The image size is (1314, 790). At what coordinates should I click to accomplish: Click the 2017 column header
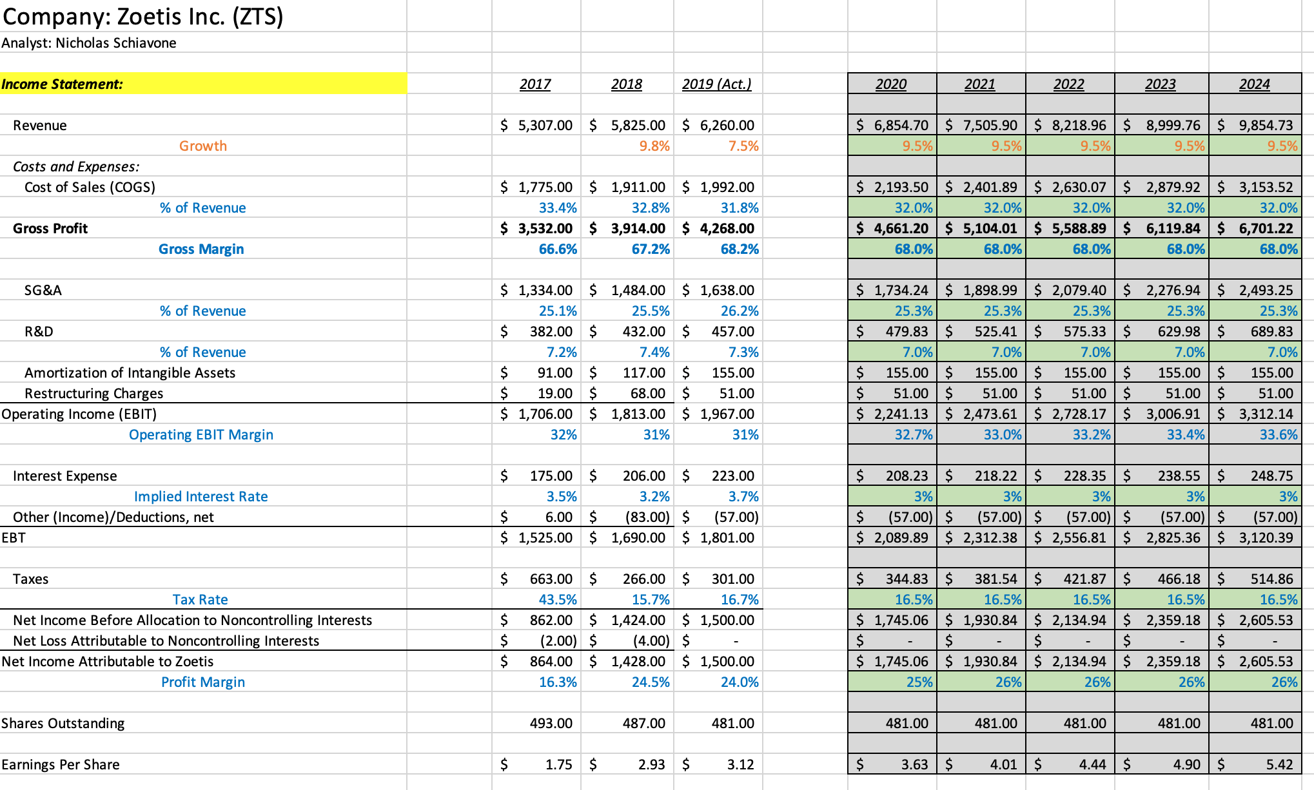535,84
